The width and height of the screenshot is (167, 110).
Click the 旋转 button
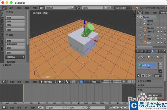tap(15, 21)
